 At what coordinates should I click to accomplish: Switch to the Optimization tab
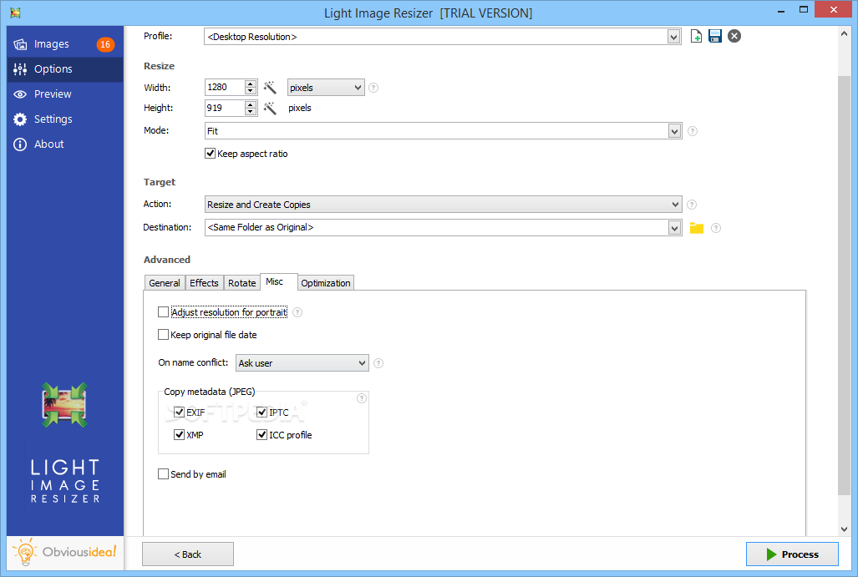coord(326,283)
